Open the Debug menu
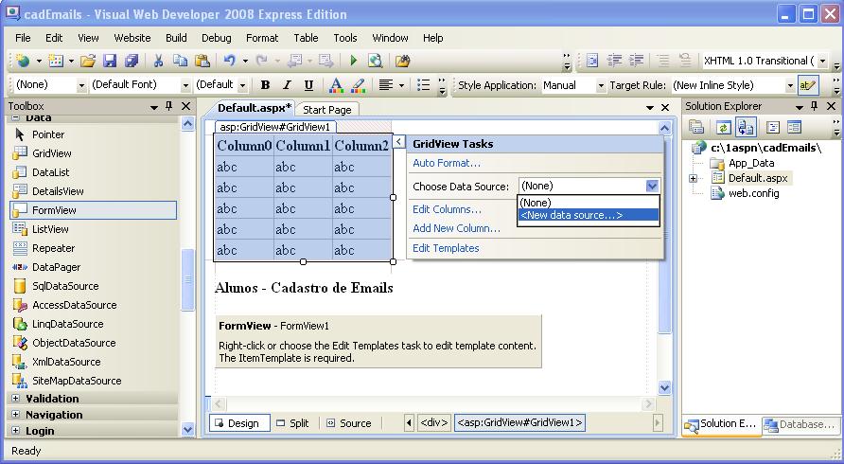Screen dimensions: 844x464 point(217,38)
